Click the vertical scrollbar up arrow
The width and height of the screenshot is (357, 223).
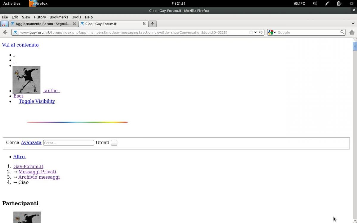(354, 40)
